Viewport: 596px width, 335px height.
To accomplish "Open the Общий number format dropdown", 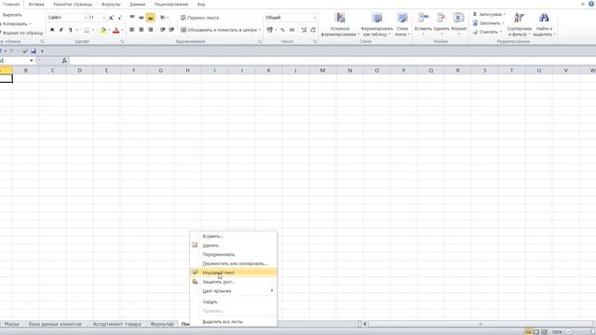I will tap(315, 18).
